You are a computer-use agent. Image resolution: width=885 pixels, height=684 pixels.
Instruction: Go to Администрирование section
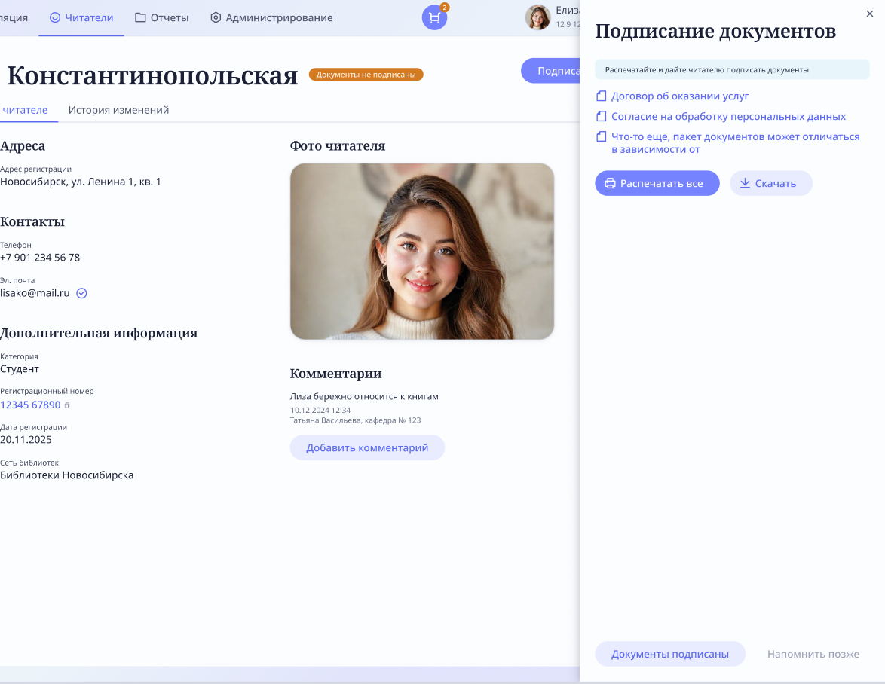(x=271, y=17)
